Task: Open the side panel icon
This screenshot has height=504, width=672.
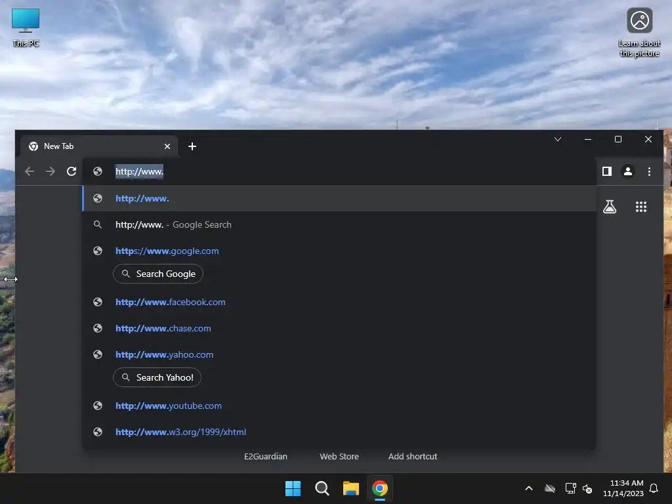Action: (607, 171)
